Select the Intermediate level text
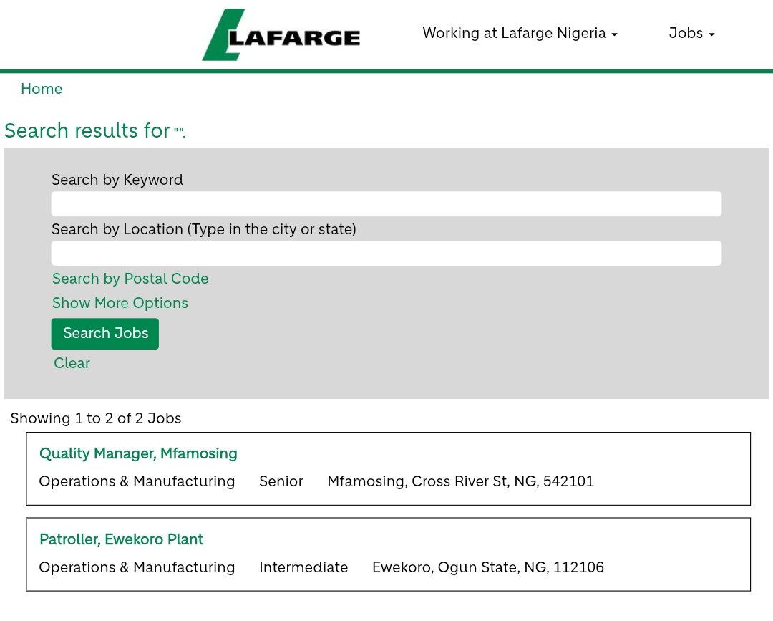The image size is (773, 621). [x=303, y=567]
